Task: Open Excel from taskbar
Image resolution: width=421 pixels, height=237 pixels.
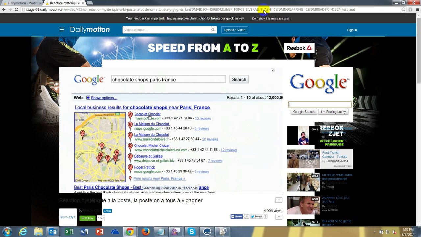Action: (69, 232)
